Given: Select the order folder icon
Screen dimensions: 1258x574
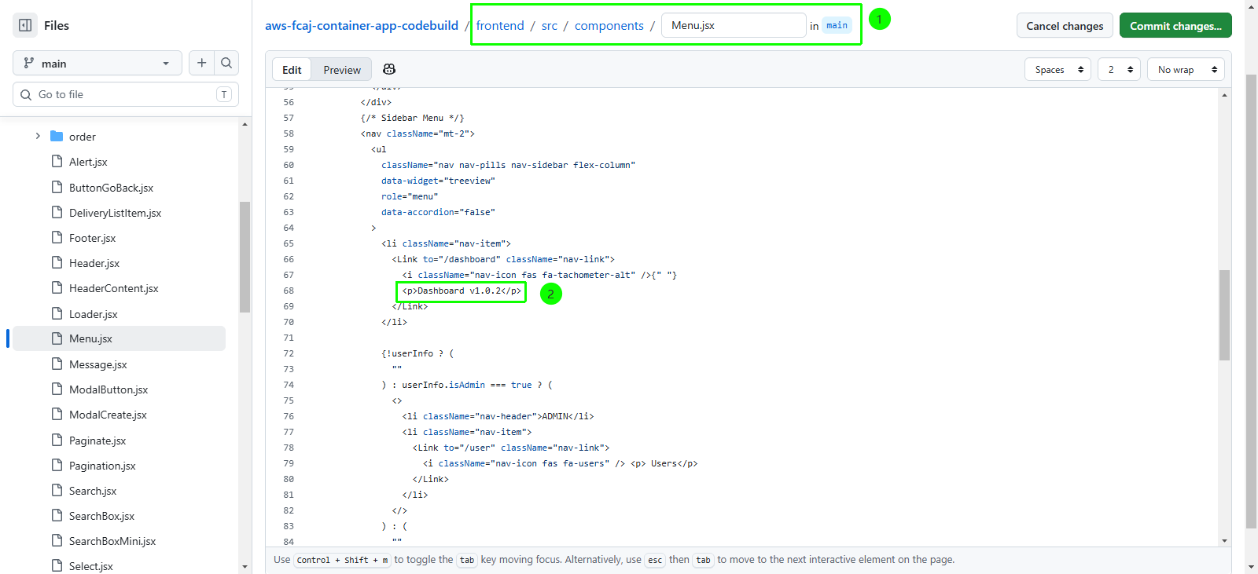Looking at the screenshot, I should tap(57, 136).
